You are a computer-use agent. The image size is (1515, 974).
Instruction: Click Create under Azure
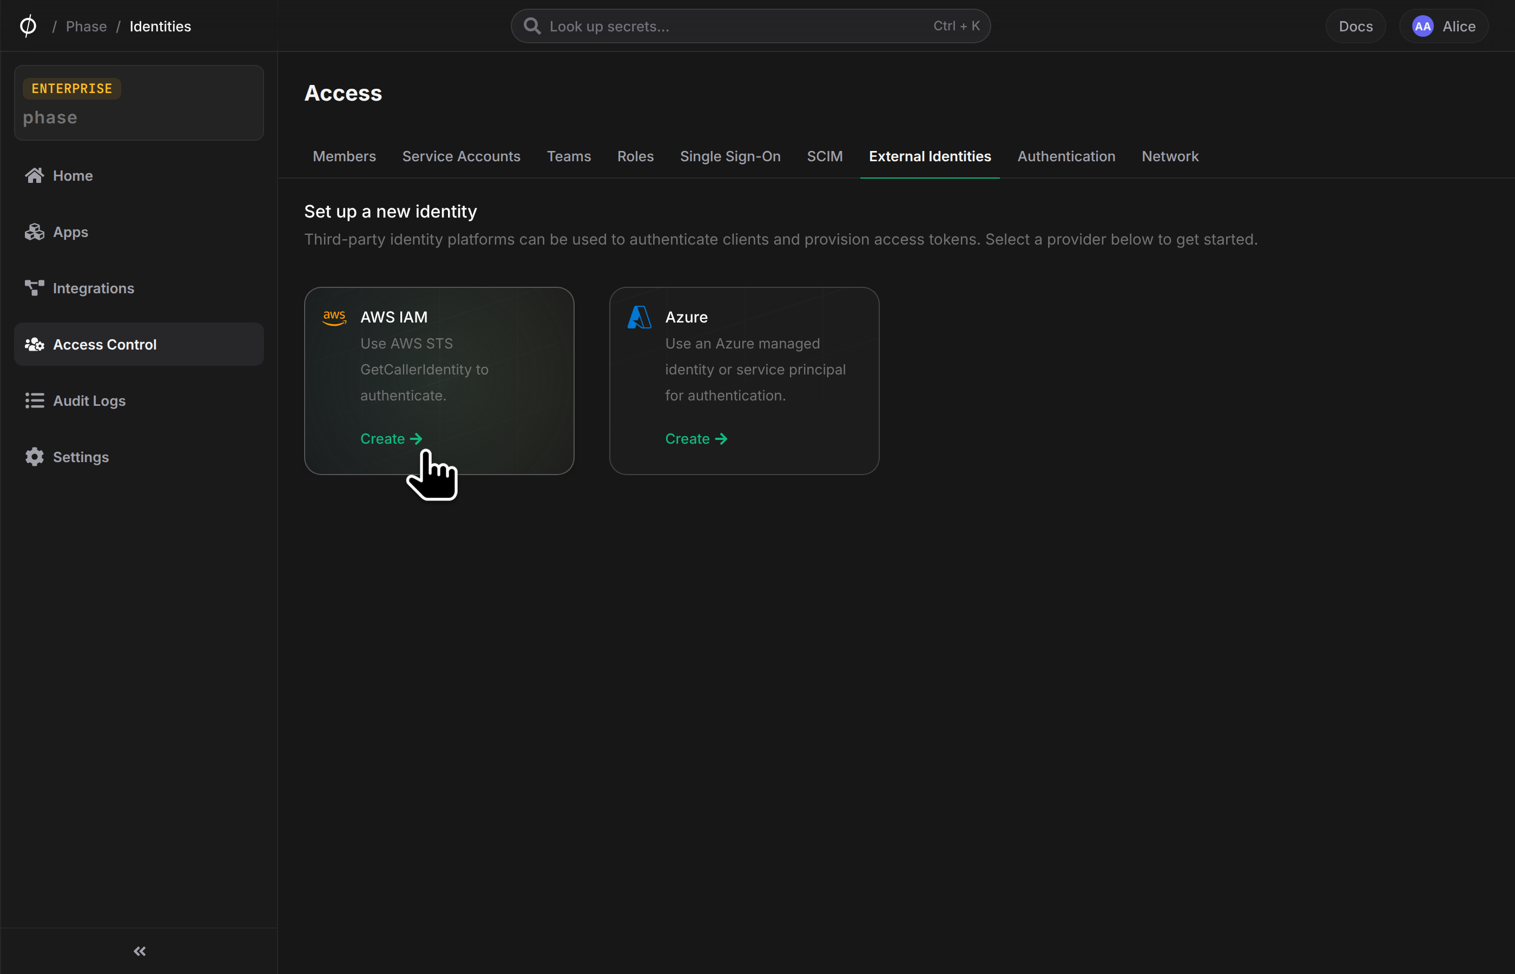[696, 439]
